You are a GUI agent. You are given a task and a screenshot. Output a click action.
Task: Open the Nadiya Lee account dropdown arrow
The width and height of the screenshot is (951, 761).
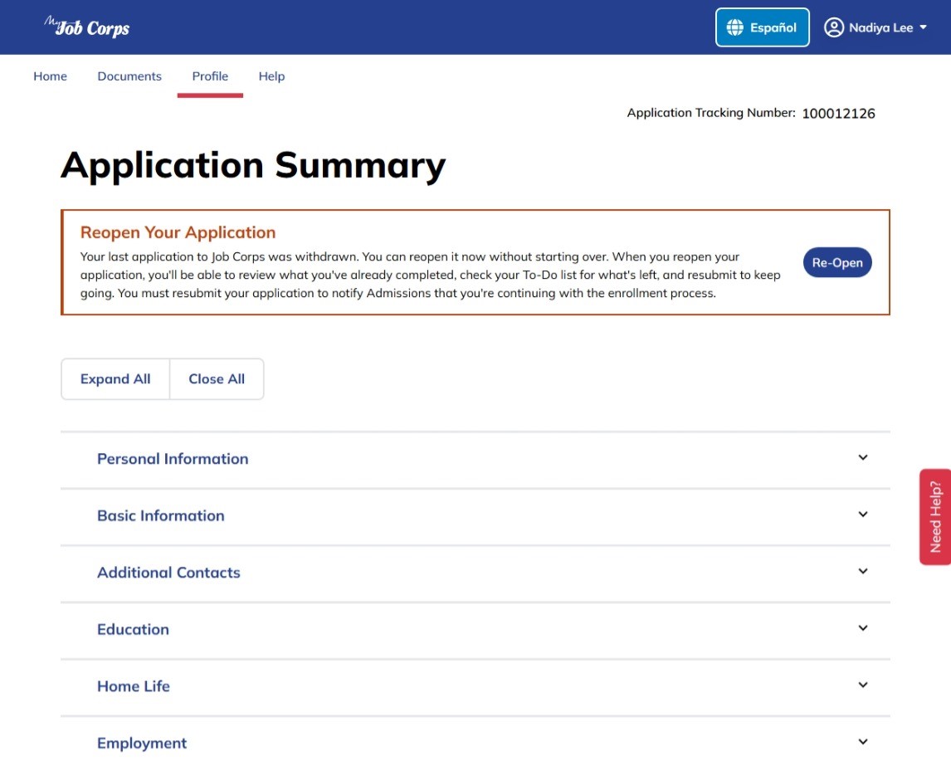923,27
